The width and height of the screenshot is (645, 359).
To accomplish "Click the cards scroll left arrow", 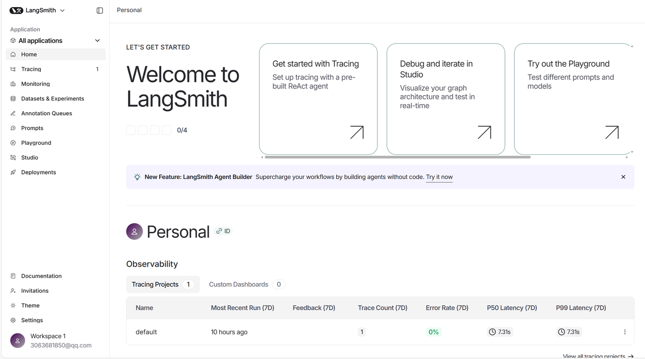I will pos(262,157).
